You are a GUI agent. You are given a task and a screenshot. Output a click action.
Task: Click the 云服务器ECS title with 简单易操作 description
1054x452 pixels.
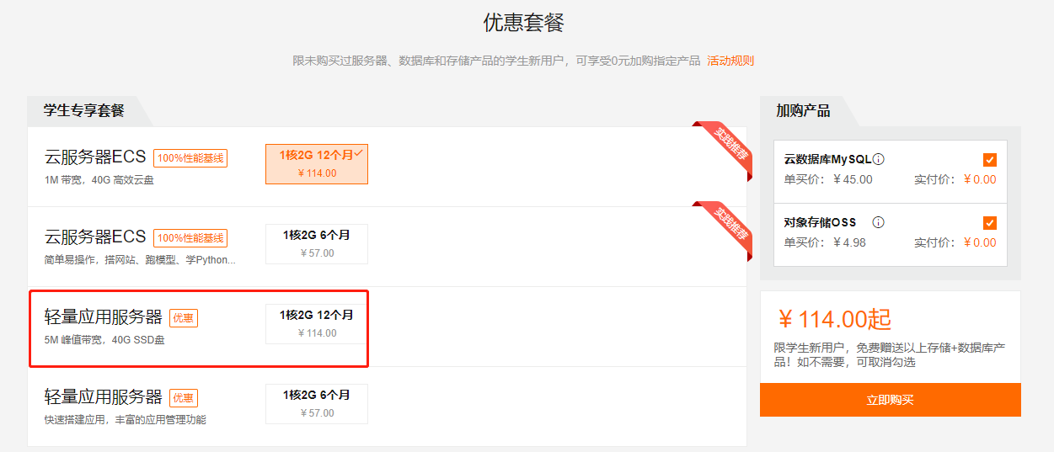tap(95, 237)
